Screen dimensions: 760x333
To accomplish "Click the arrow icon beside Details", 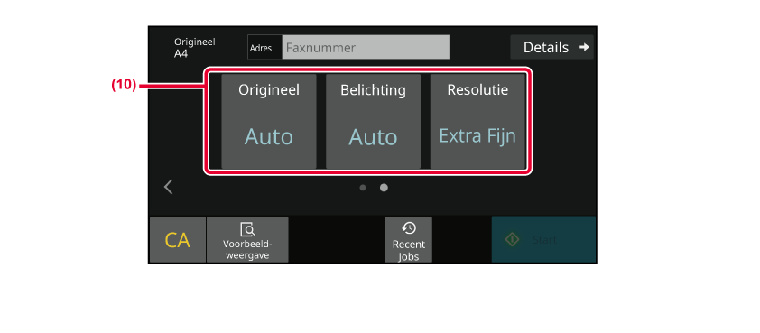I will 585,47.
